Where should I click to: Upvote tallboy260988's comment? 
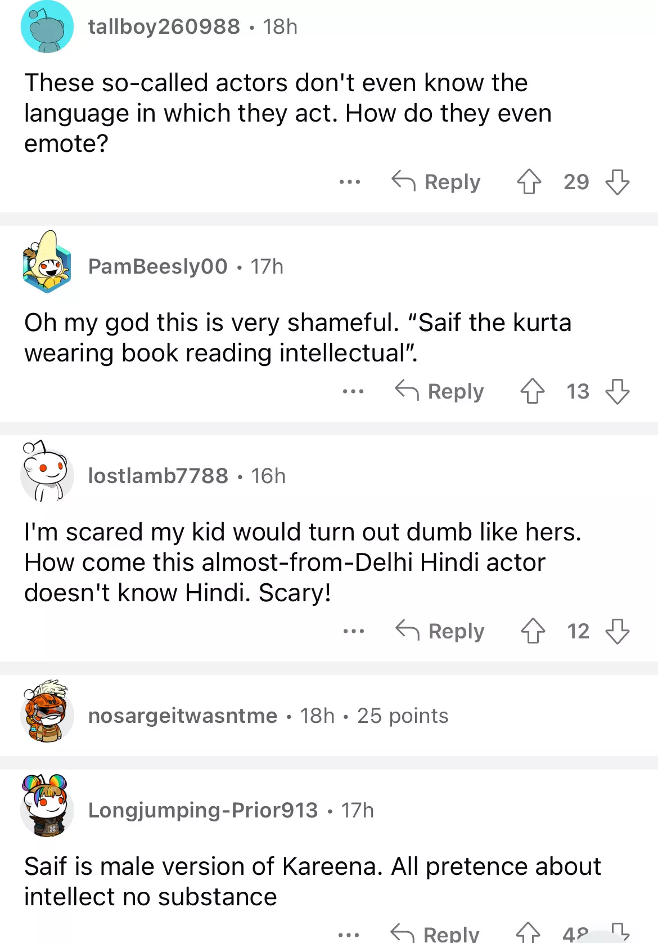(529, 182)
